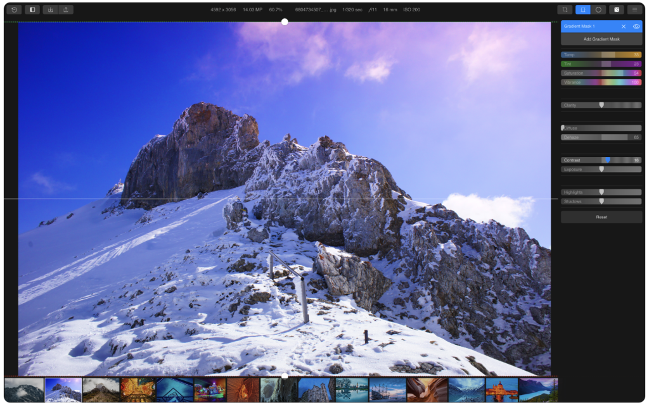649x405 pixels.
Task: Click the Highlights slider
Action: coord(601,192)
